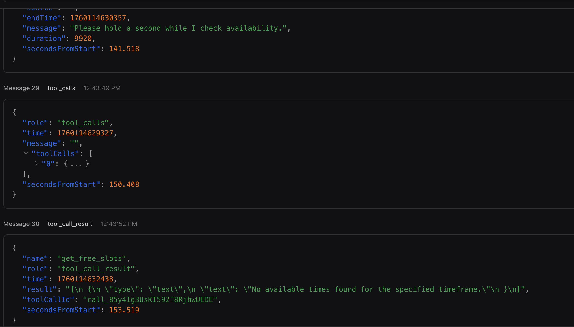Click the tool_calls label beside Message 29
The width and height of the screenshot is (574, 327).
pyautogui.click(x=61, y=88)
